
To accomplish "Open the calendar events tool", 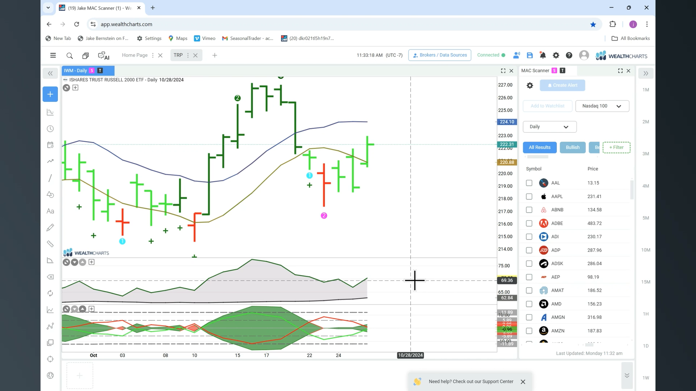I will click(x=50, y=145).
